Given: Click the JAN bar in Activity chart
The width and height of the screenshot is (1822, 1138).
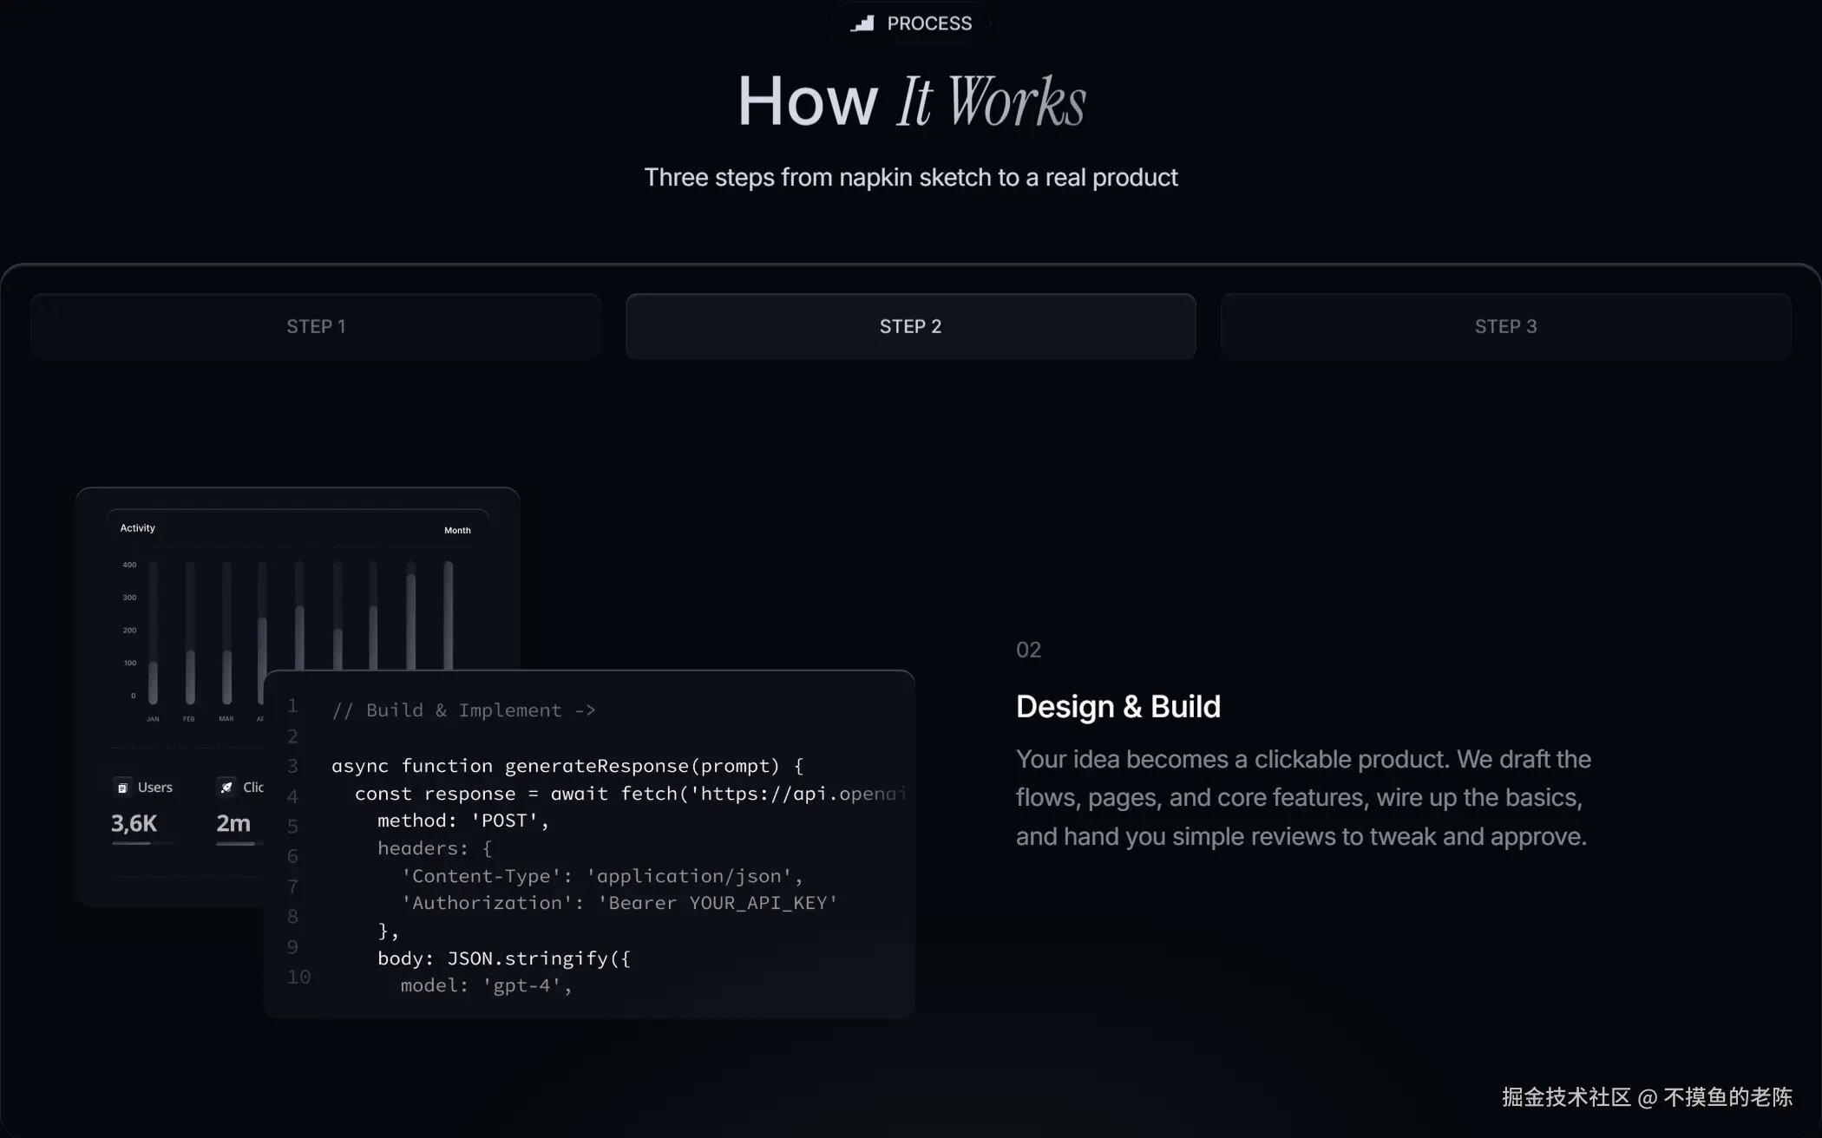Looking at the screenshot, I should 154,681.
